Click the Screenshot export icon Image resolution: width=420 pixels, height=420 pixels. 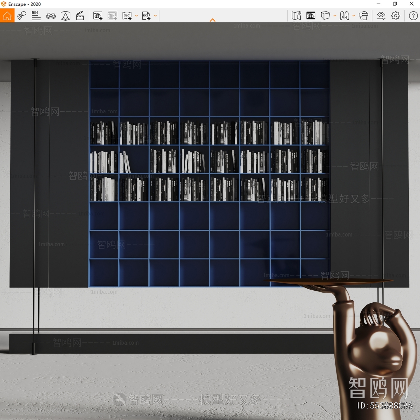pos(98,16)
